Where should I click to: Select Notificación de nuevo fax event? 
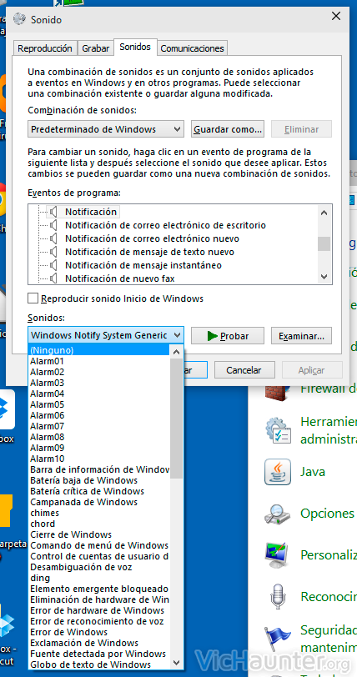click(x=120, y=278)
